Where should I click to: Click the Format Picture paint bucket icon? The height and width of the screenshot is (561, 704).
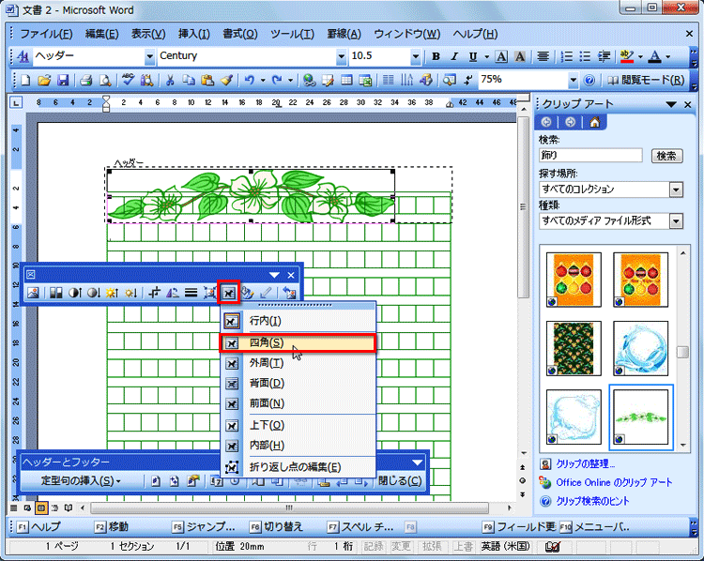[247, 293]
